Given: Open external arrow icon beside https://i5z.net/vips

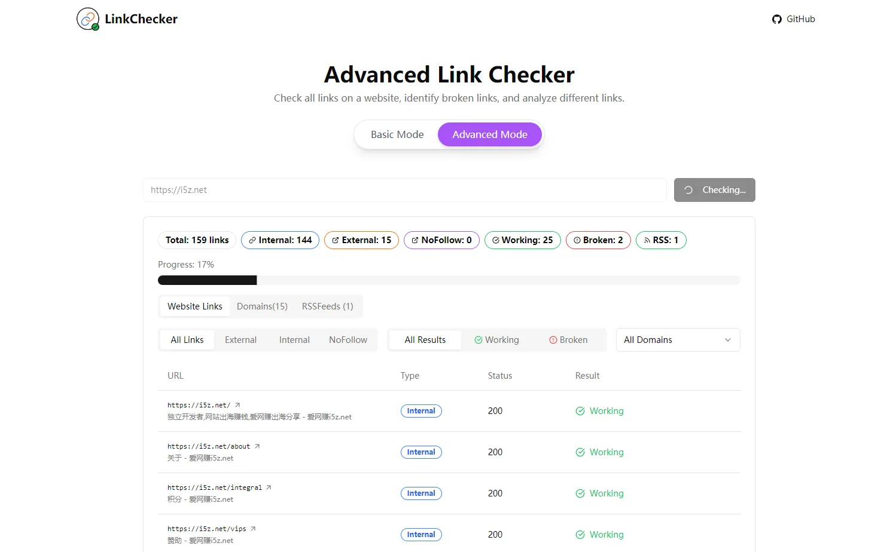Looking at the screenshot, I should coord(253,529).
